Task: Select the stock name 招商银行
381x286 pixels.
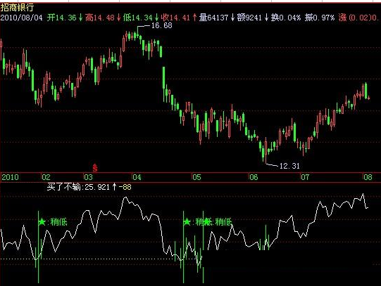Action: pos(17,8)
